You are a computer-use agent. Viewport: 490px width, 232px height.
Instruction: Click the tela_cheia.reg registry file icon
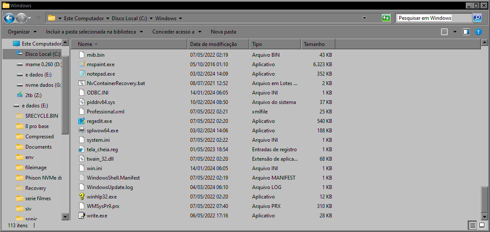(x=82, y=149)
